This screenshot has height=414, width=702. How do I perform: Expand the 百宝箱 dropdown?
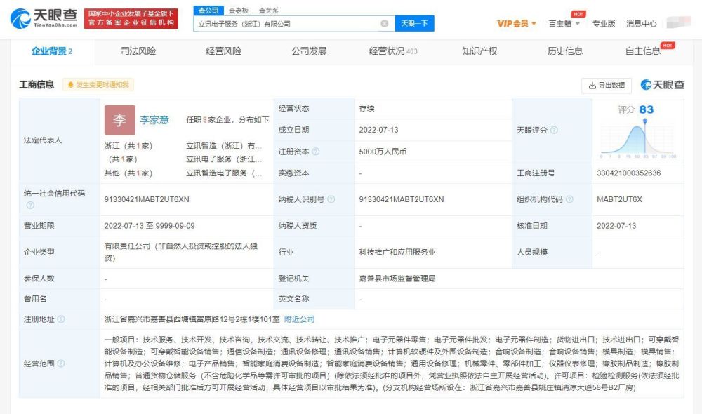tap(564, 23)
